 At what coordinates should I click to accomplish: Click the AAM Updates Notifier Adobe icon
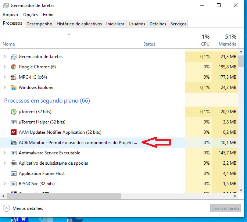coord(14,132)
